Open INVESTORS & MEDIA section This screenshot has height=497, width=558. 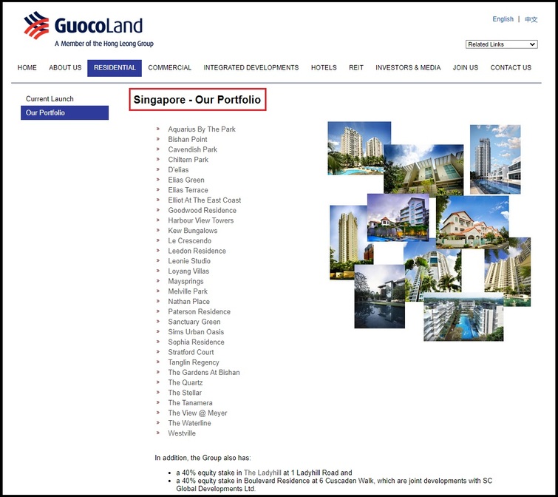click(x=408, y=68)
